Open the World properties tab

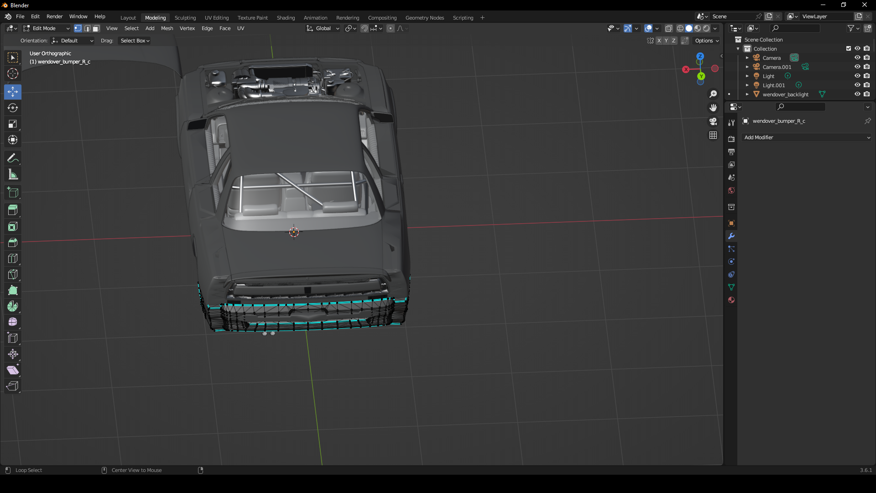tap(731, 190)
